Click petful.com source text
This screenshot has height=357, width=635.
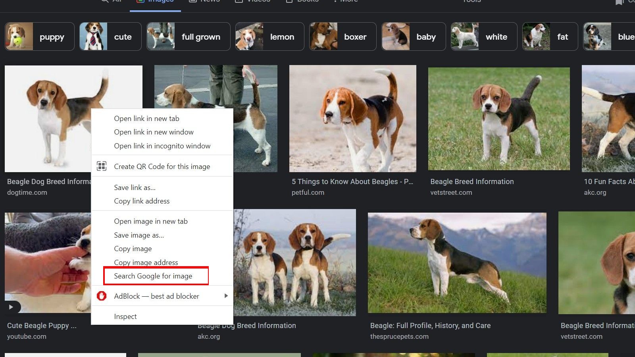click(308, 192)
